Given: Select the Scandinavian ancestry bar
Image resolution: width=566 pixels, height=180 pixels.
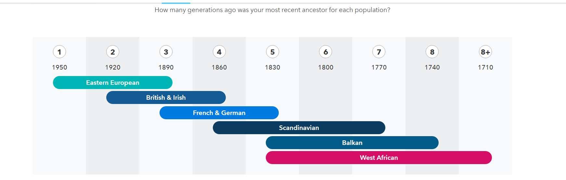Looking at the screenshot, I should [x=299, y=128].
